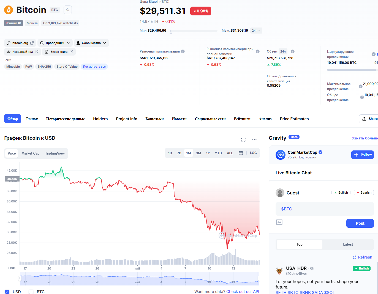The width and height of the screenshot is (378, 294).
Task: Open the 24ч range dropdown near Макс
Action: pyautogui.click(x=256, y=31)
